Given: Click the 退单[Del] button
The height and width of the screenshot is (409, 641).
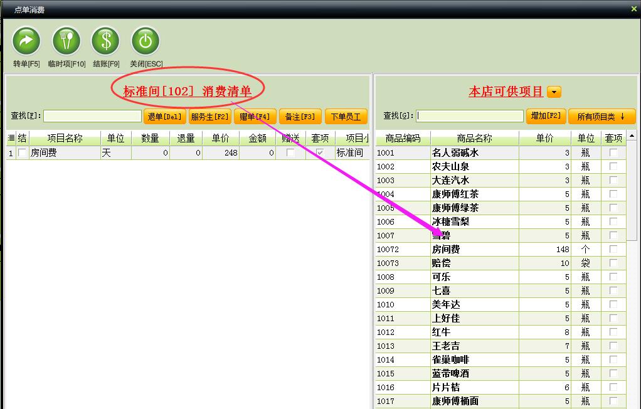Looking at the screenshot, I should 164,117.
